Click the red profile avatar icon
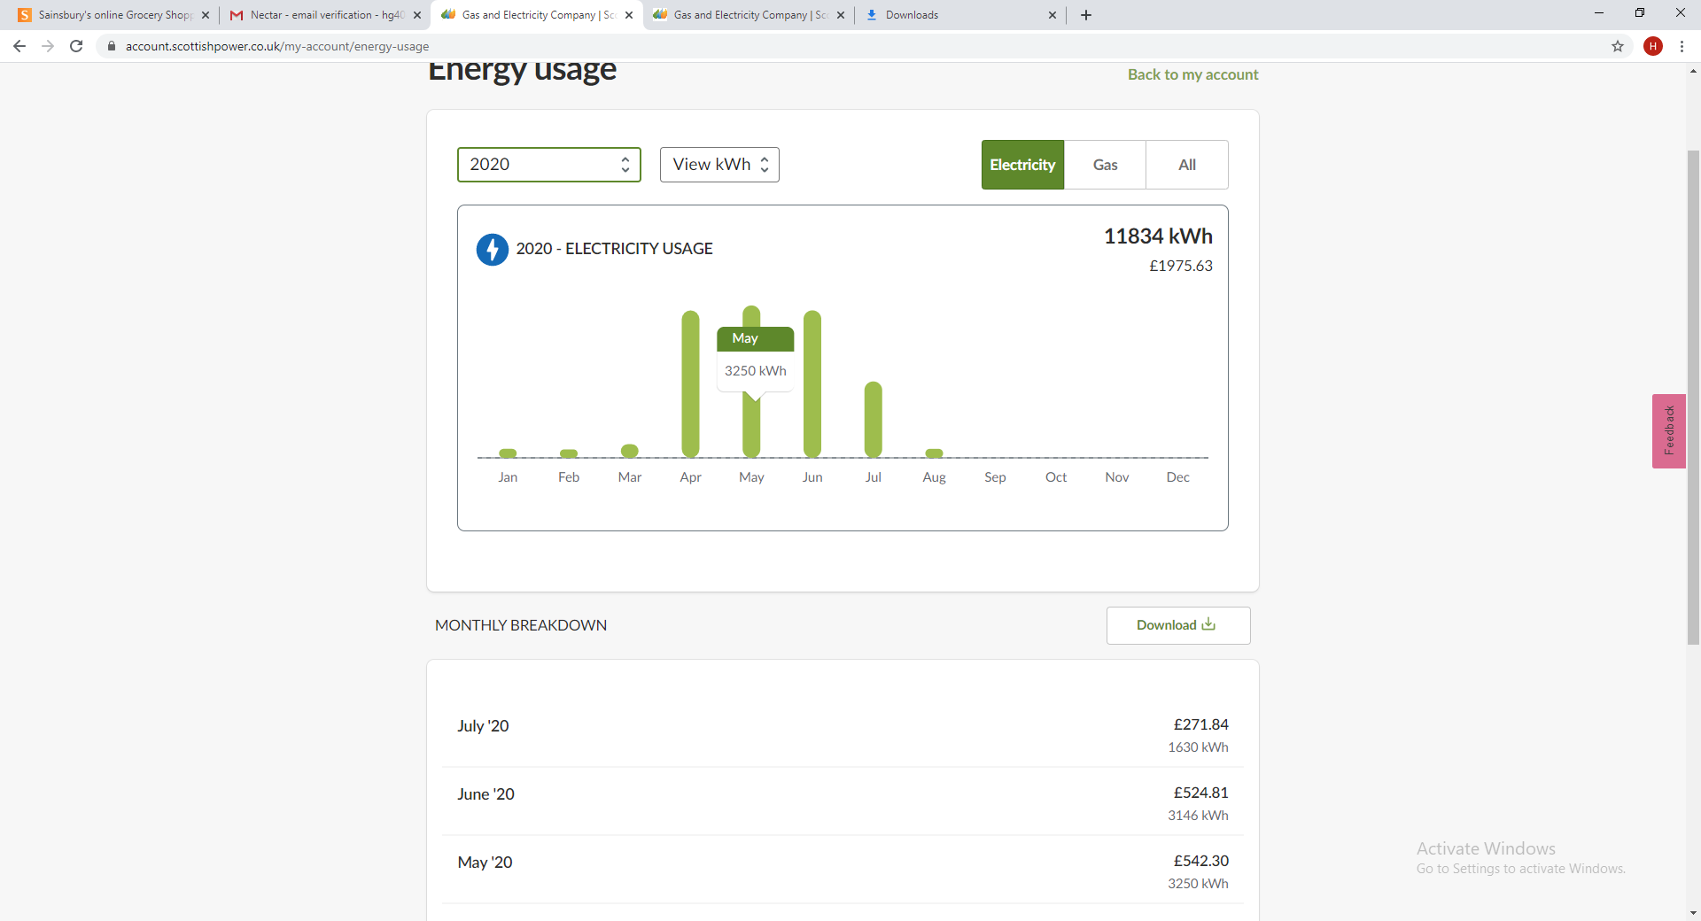The height and width of the screenshot is (921, 1701). pyautogui.click(x=1652, y=46)
